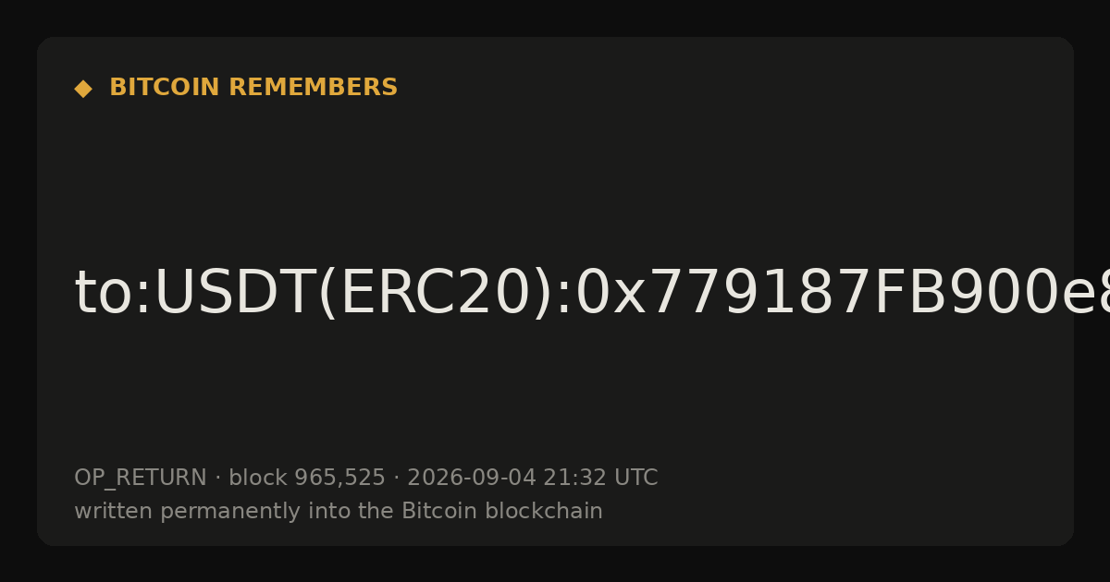Select the word REMEMBERS in the header
Screen dimensions: 1110x582
click(x=313, y=88)
